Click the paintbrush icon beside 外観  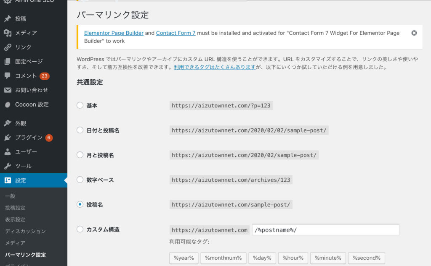(x=8, y=123)
